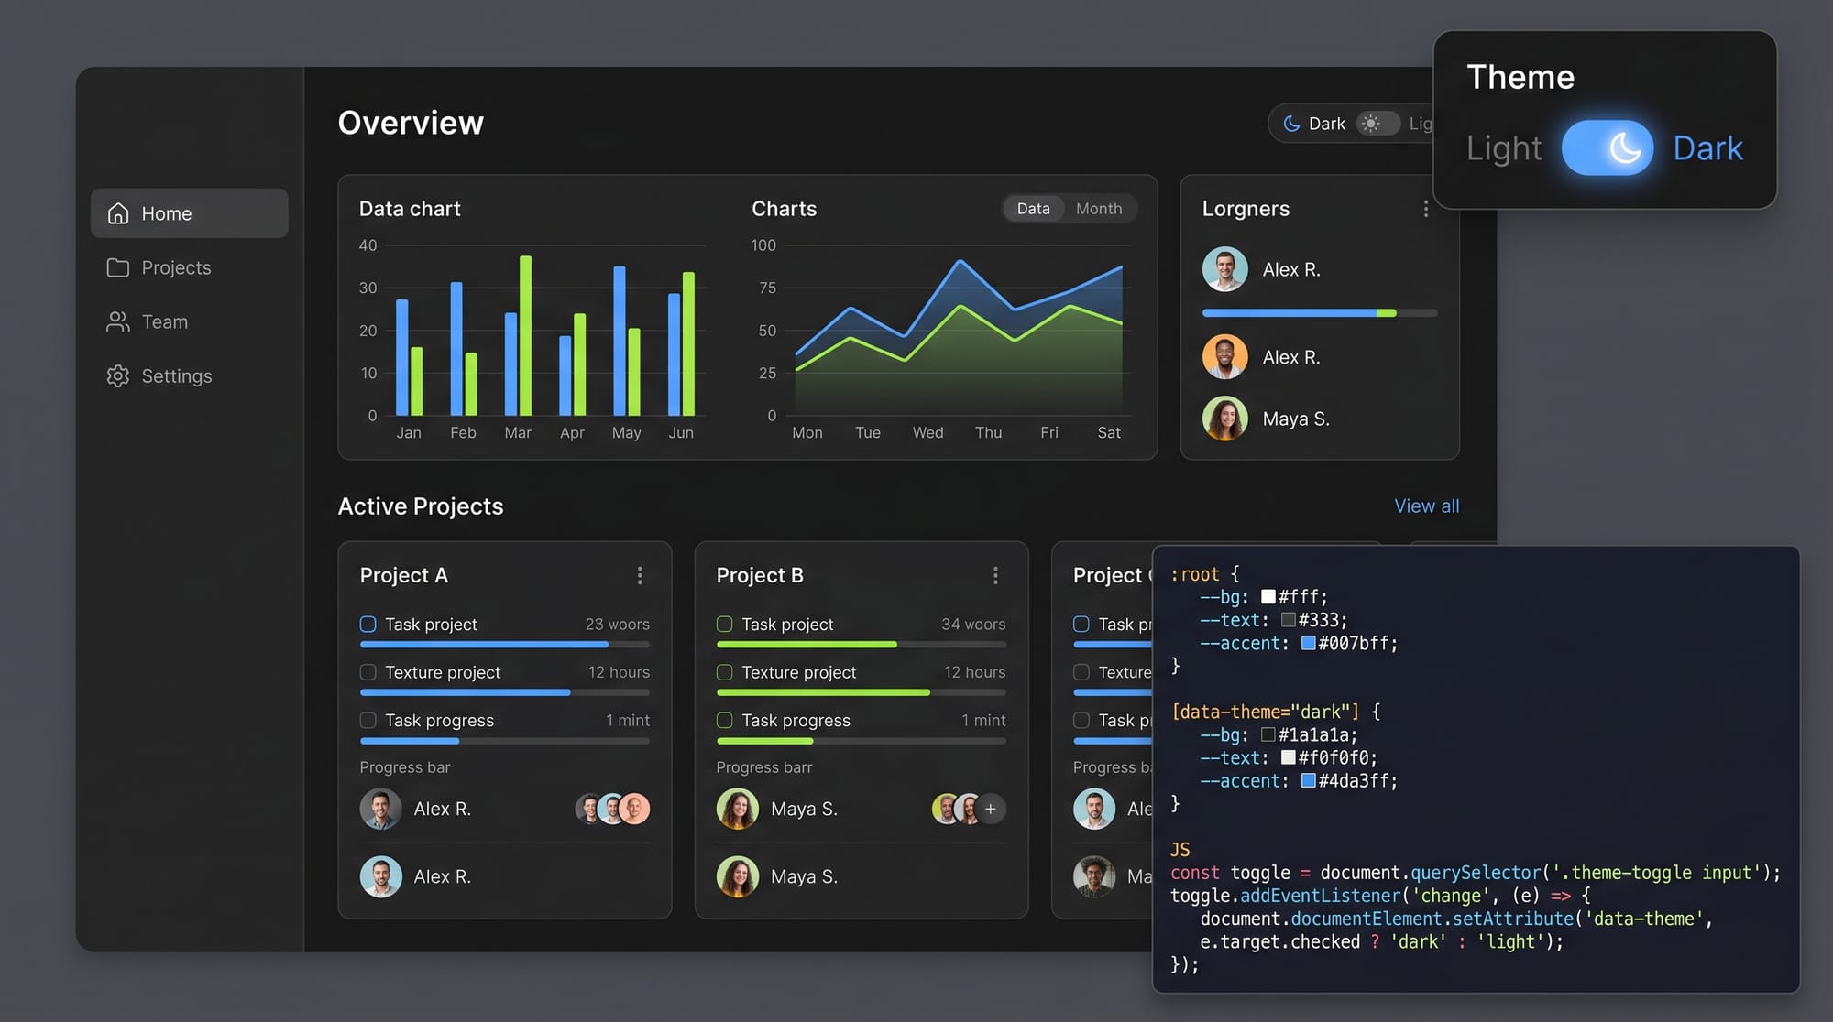Open the Projects sidebar item
The width and height of the screenshot is (1833, 1022).
[176, 267]
